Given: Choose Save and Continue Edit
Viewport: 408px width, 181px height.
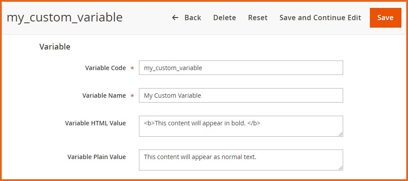Looking at the screenshot, I should click(320, 18).
